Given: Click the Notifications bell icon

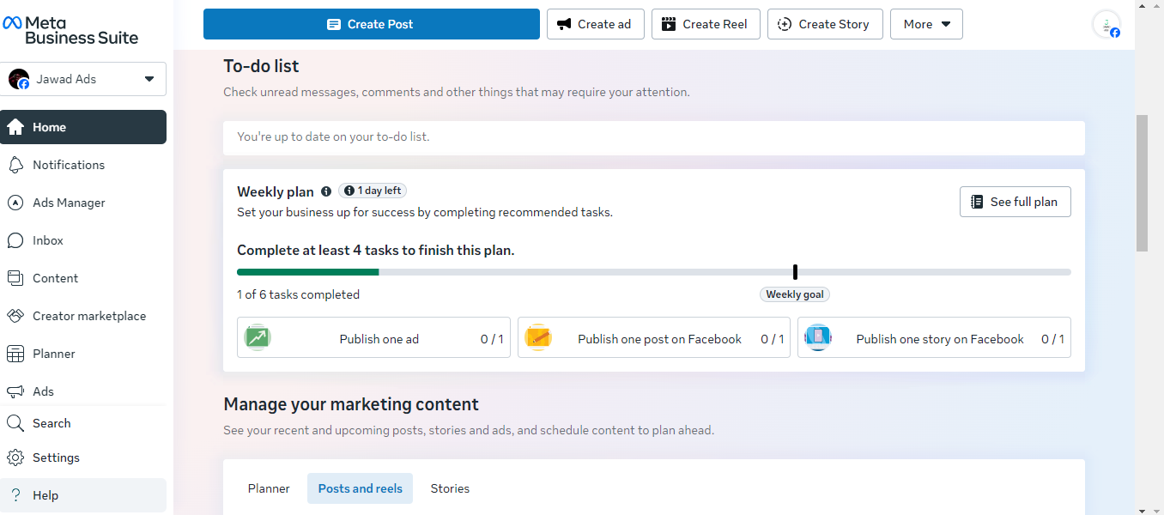Looking at the screenshot, I should click(15, 165).
